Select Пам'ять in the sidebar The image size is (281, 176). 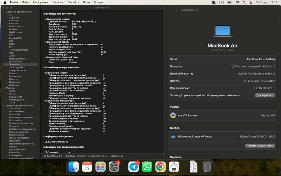pos(13,79)
